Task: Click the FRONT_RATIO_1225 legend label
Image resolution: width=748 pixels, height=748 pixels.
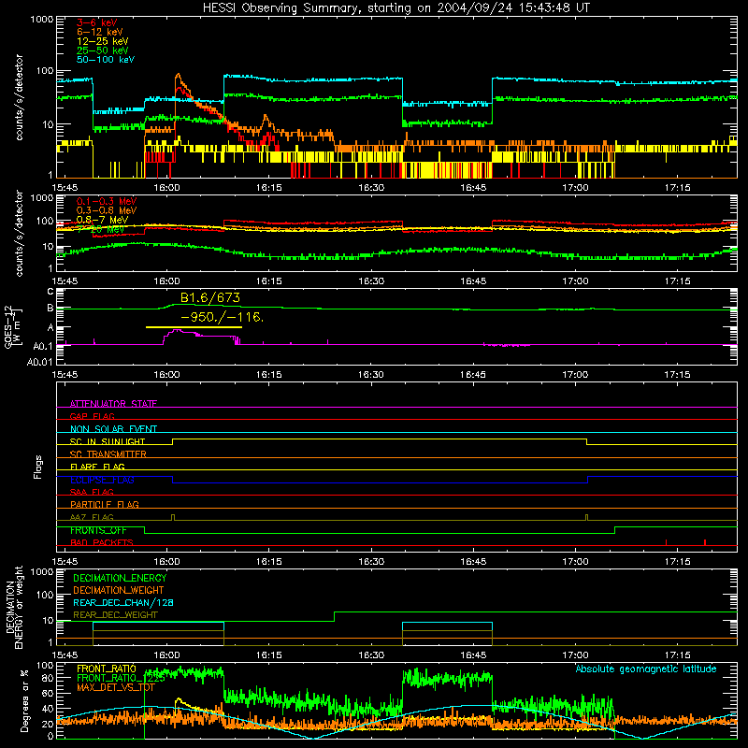Action: point(121,679)
